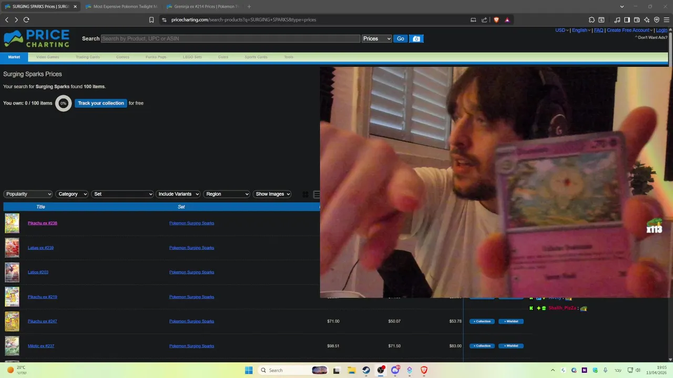The height and width of the screenshot is (378, 673).
Task: Open the Show Images dropdown
Action: 272,194
